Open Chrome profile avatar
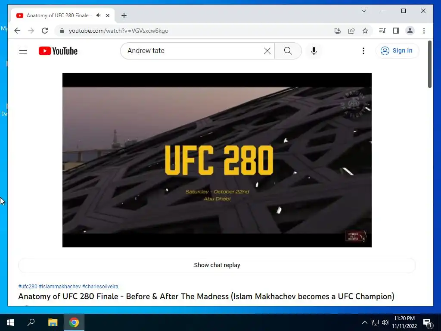This screenshot has height=331, width=441. tap(410, 31)
